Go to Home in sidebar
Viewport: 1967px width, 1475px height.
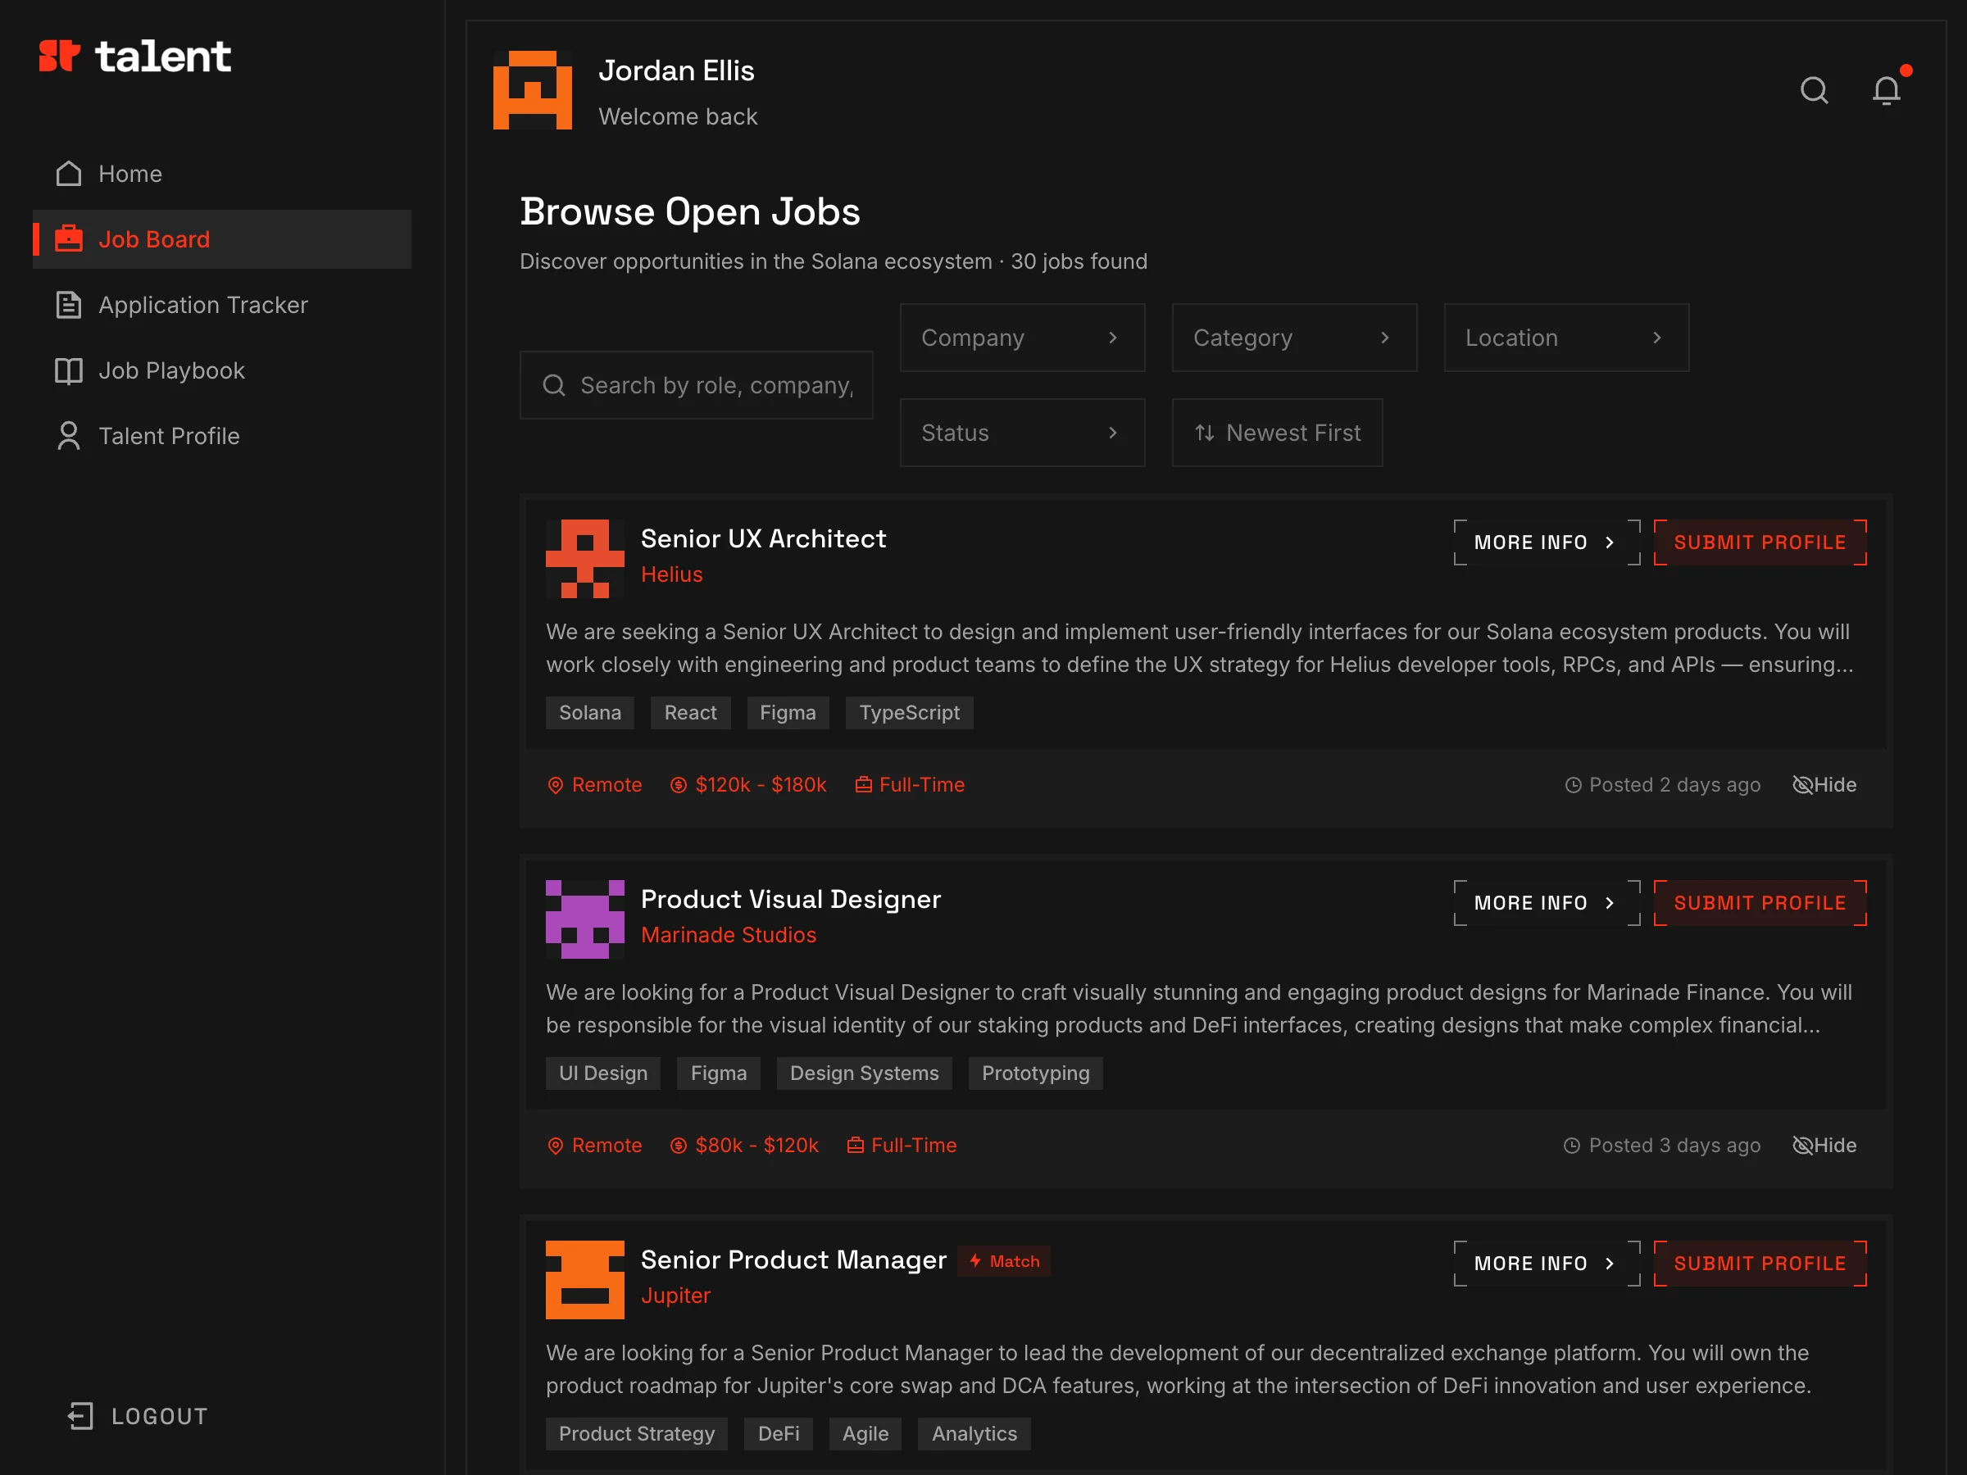(x=222, y=174)
